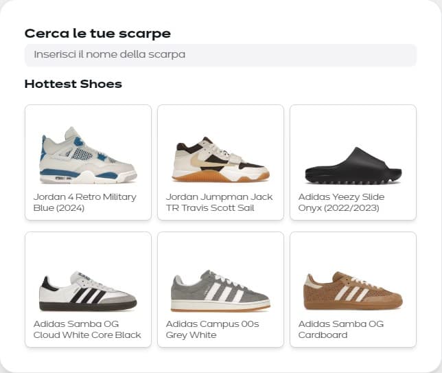Screen dimensions: 442x373
Task: Click the shoe name search field
Action: click(x=220, y=55)
